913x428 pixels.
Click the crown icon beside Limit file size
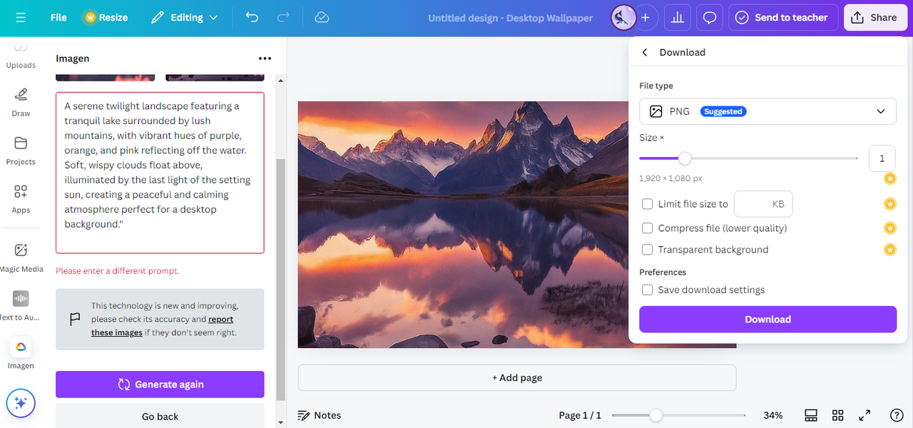pyautogui.click(x=890, y=204)
